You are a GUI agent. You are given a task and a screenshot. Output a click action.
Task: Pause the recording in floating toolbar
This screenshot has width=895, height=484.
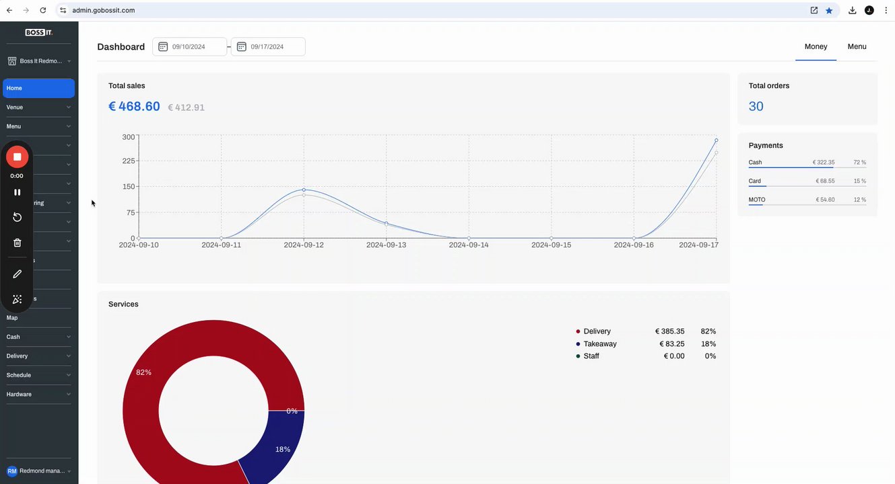[x=17, y=192]
